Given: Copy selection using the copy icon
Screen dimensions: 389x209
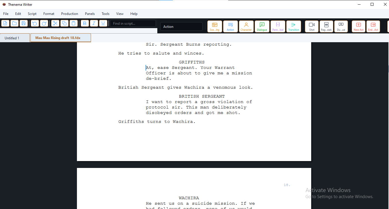Looking at the screenshot, I should 64,24.
